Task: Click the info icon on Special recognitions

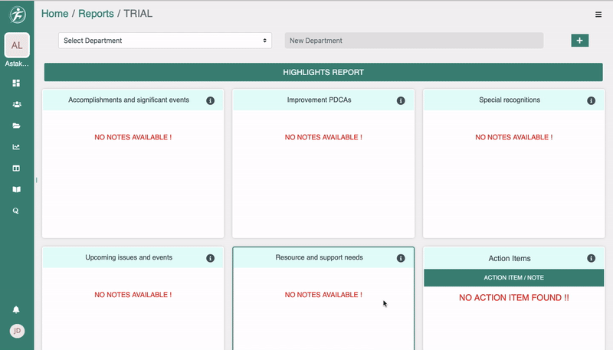Action: (591, 100)
